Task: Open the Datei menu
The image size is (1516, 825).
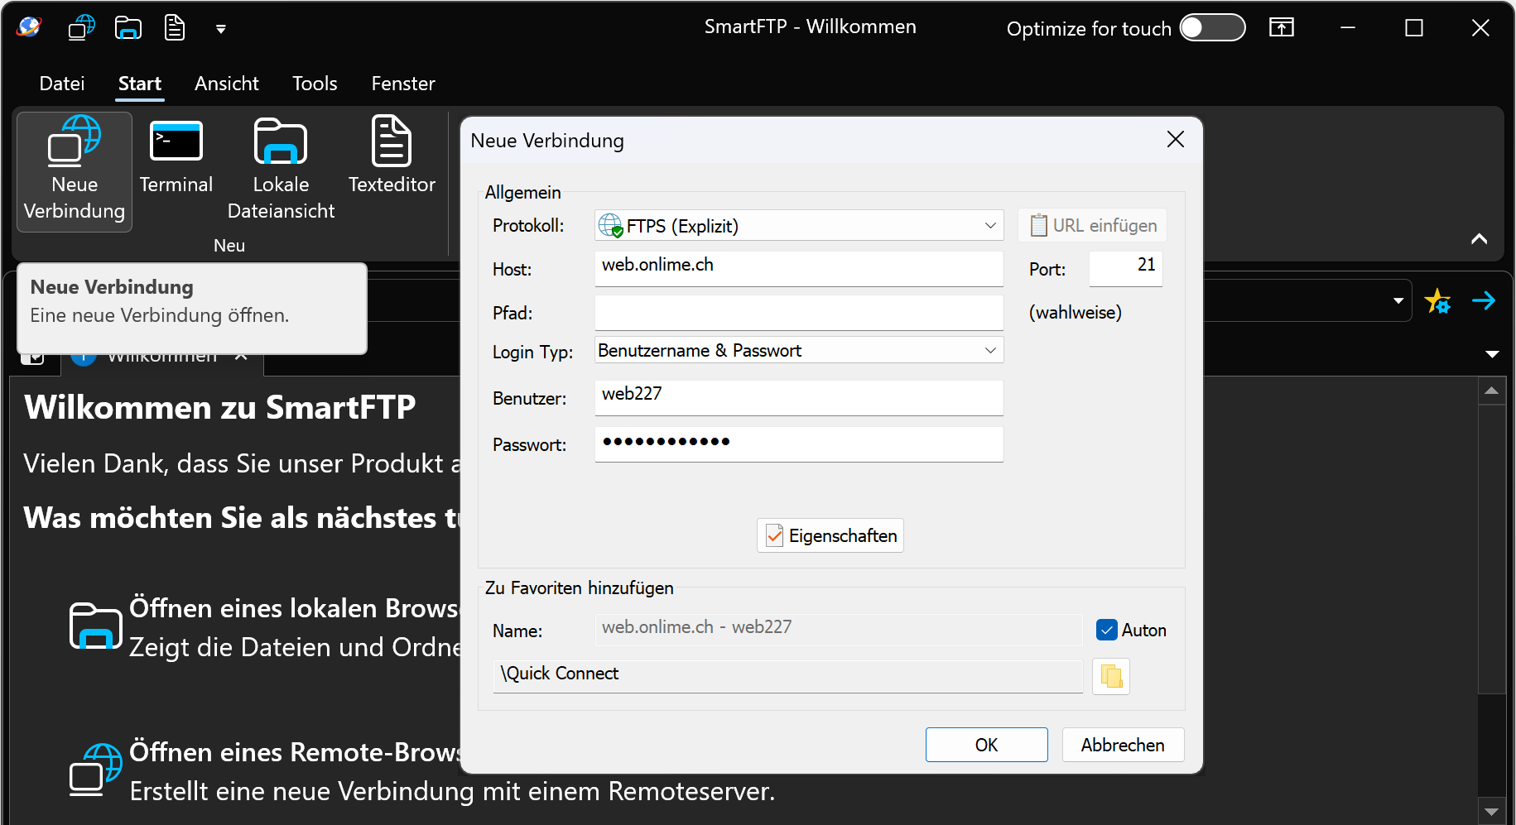Action: pos(62,84)
